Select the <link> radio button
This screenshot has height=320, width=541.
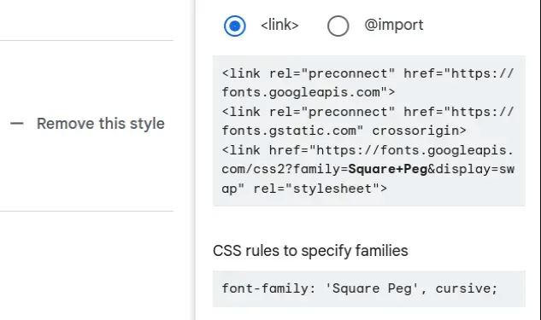click(x=235, y=26)
